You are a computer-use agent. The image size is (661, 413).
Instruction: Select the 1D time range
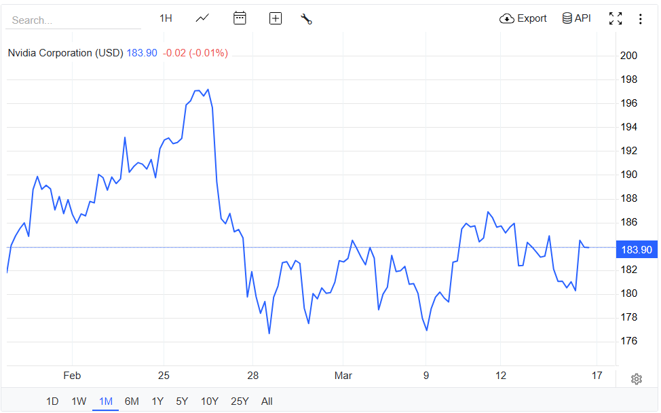52,401
